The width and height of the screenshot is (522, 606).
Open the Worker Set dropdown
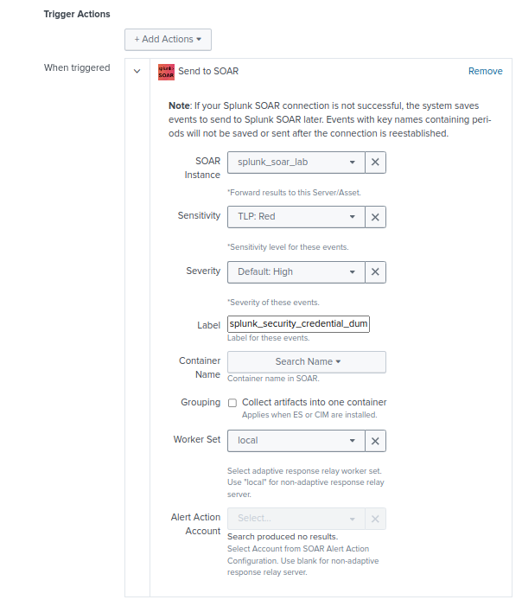(x=296, y=440)
